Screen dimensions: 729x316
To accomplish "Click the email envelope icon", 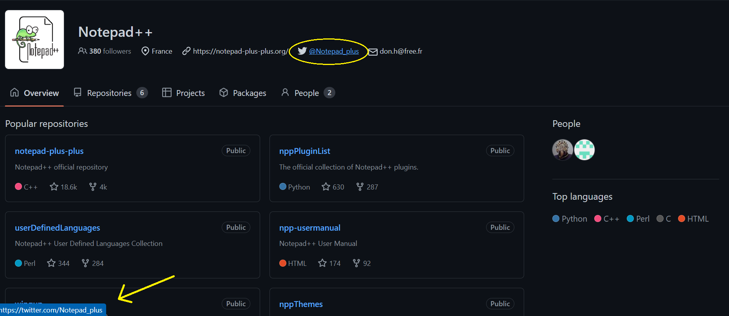I will (373, 51).
